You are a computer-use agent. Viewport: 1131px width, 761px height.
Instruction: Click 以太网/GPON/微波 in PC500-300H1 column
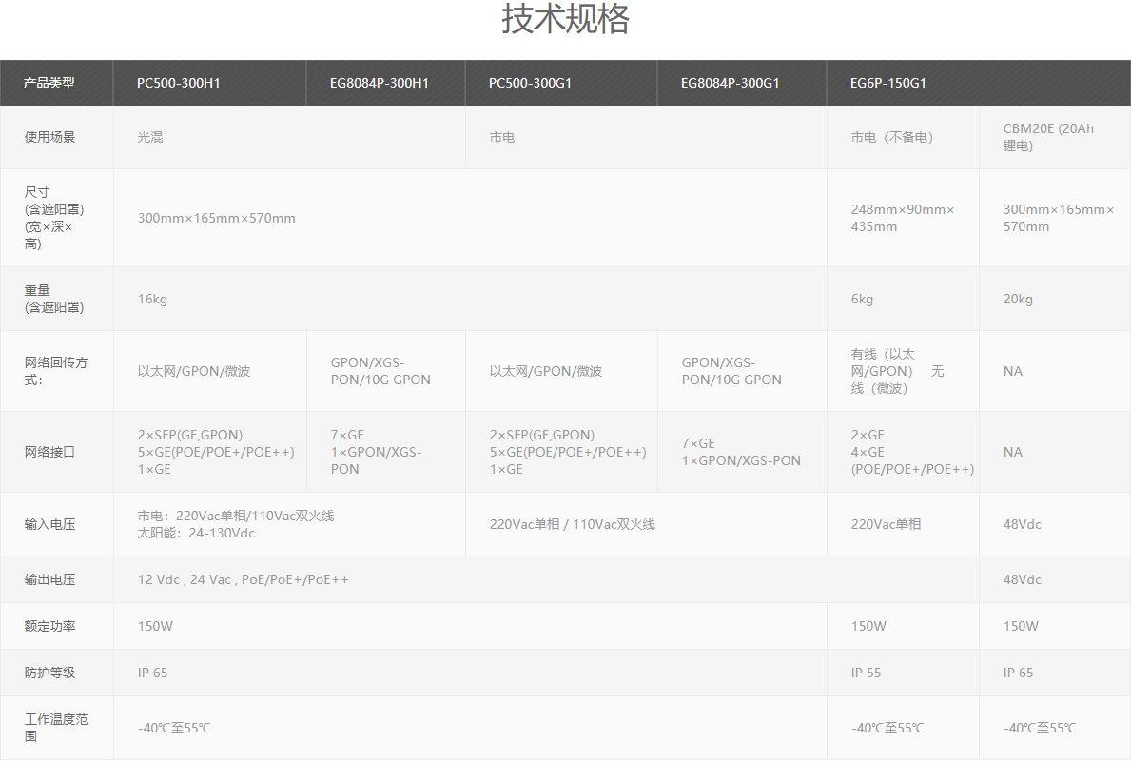pos(210,371)
